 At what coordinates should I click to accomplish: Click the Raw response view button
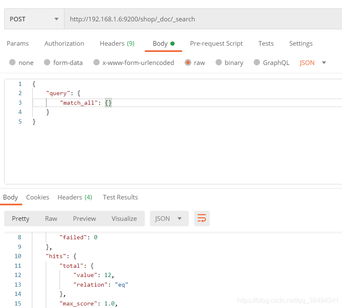click(51, 218)
